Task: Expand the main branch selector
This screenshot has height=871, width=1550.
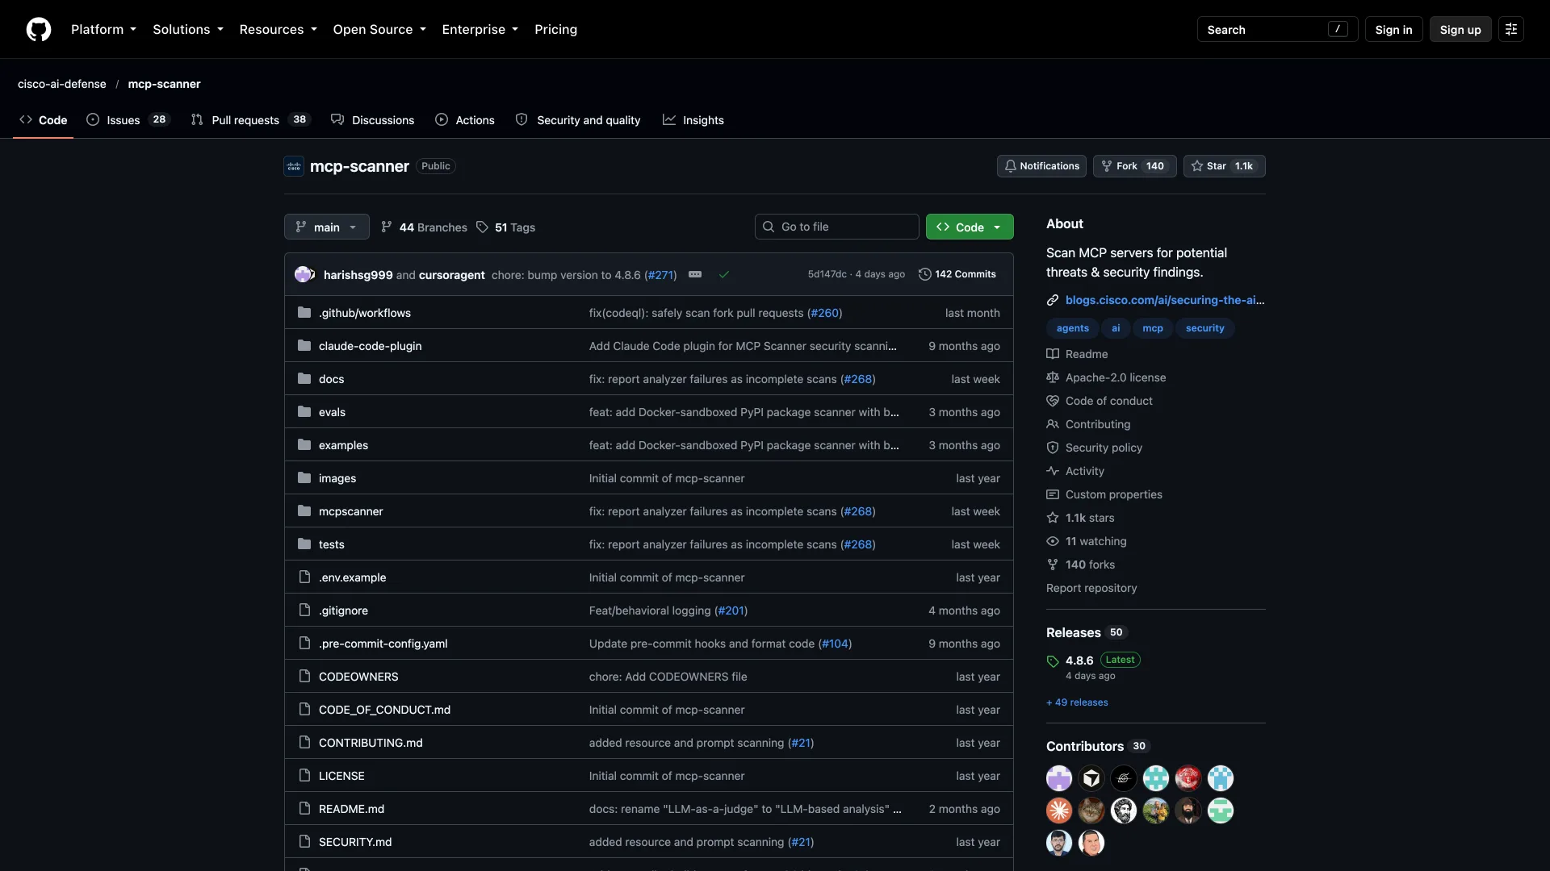Action: 327,227
